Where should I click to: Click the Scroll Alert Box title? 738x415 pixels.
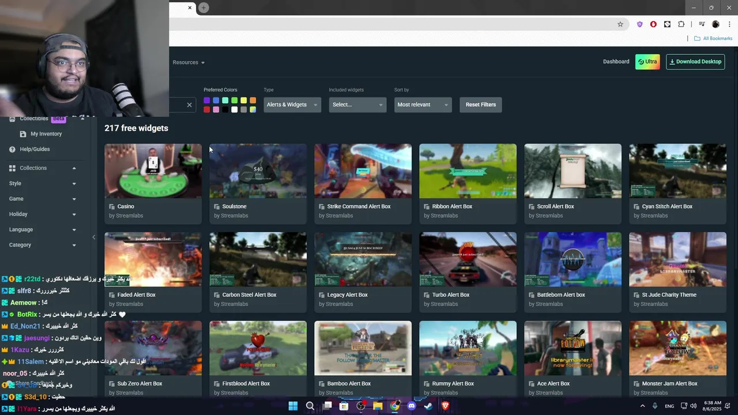pyautogui.click(x=555, y=206)
